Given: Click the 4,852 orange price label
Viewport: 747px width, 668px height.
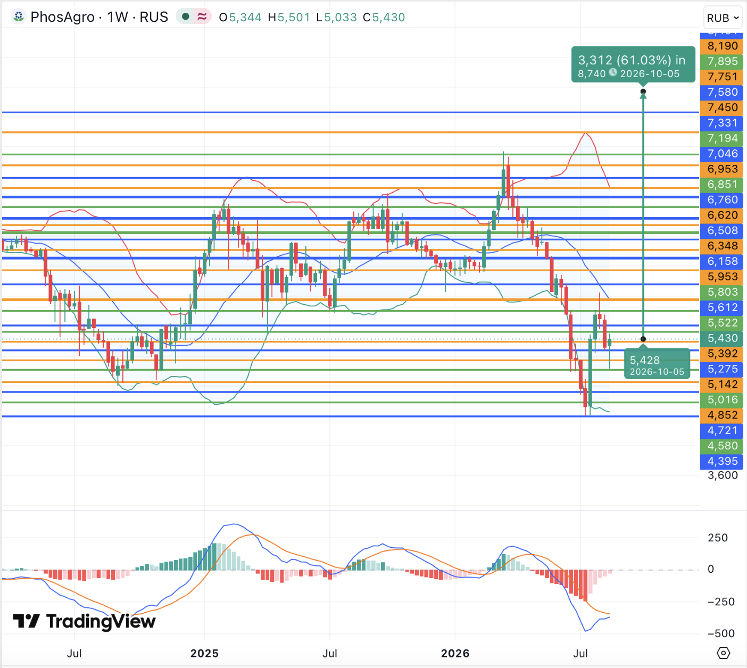Looking at the screenshot, I should pyautogui.click(x=722, y=416).
